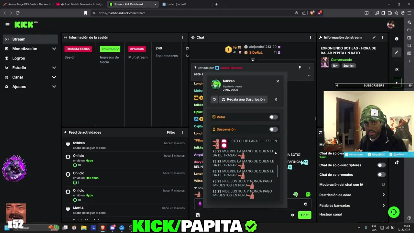Click the Kick logo
The image size is (414, 233).
(x=26, y=25)
